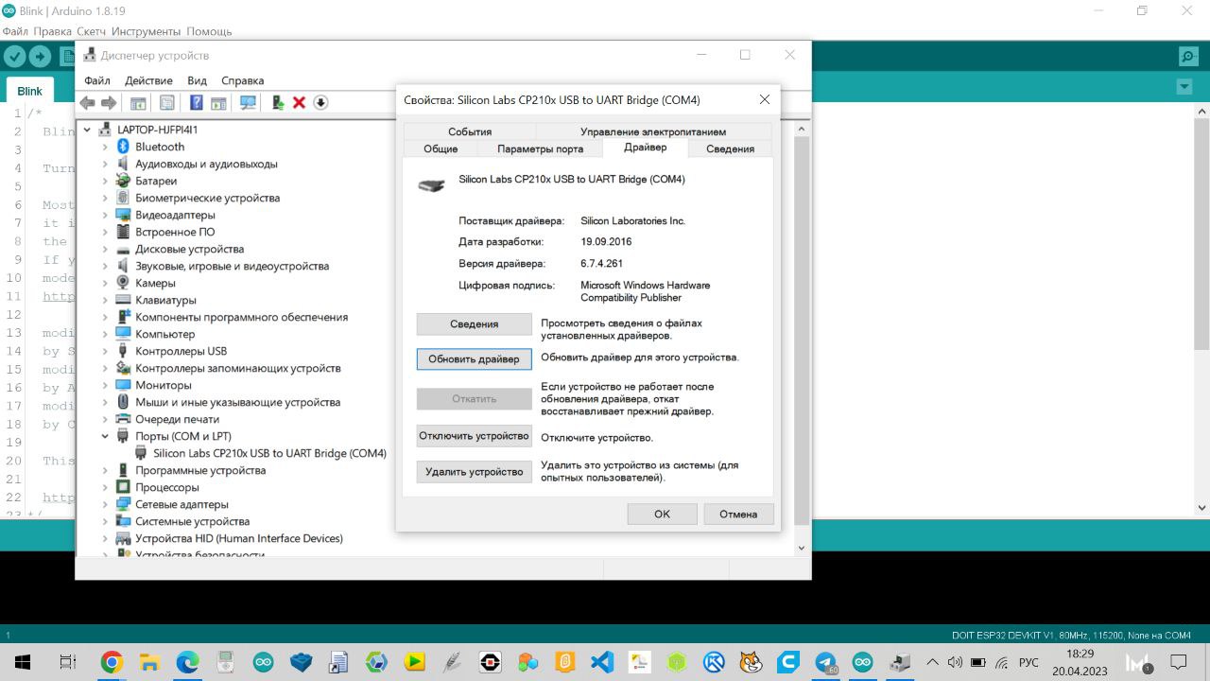Click the Scratch cat icon on the taskbar

pos(751,662)
